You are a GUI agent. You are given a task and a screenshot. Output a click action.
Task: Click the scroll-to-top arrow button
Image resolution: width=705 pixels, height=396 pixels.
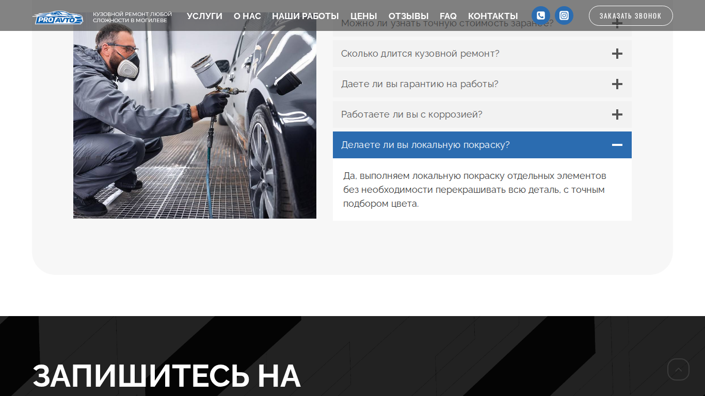coord(678,369)
